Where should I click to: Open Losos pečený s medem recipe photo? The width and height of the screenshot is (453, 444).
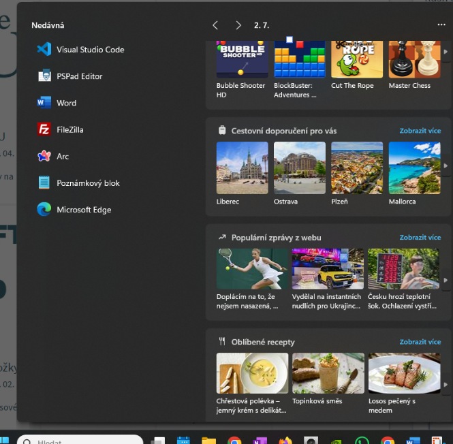click(404, 373)
